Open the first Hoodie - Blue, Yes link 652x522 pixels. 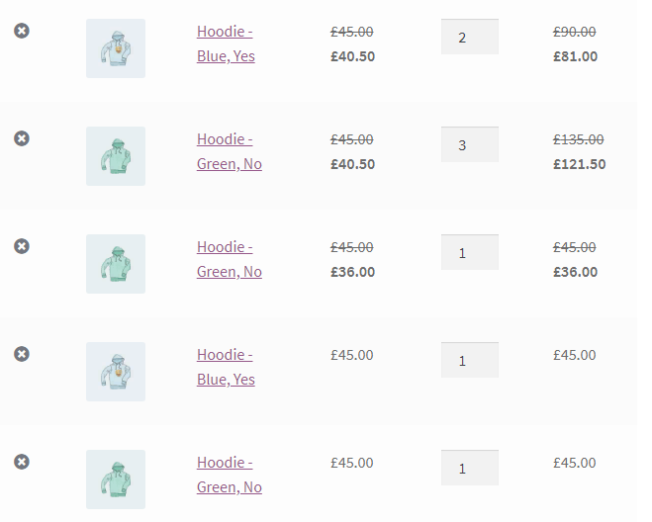coord(226,43)
